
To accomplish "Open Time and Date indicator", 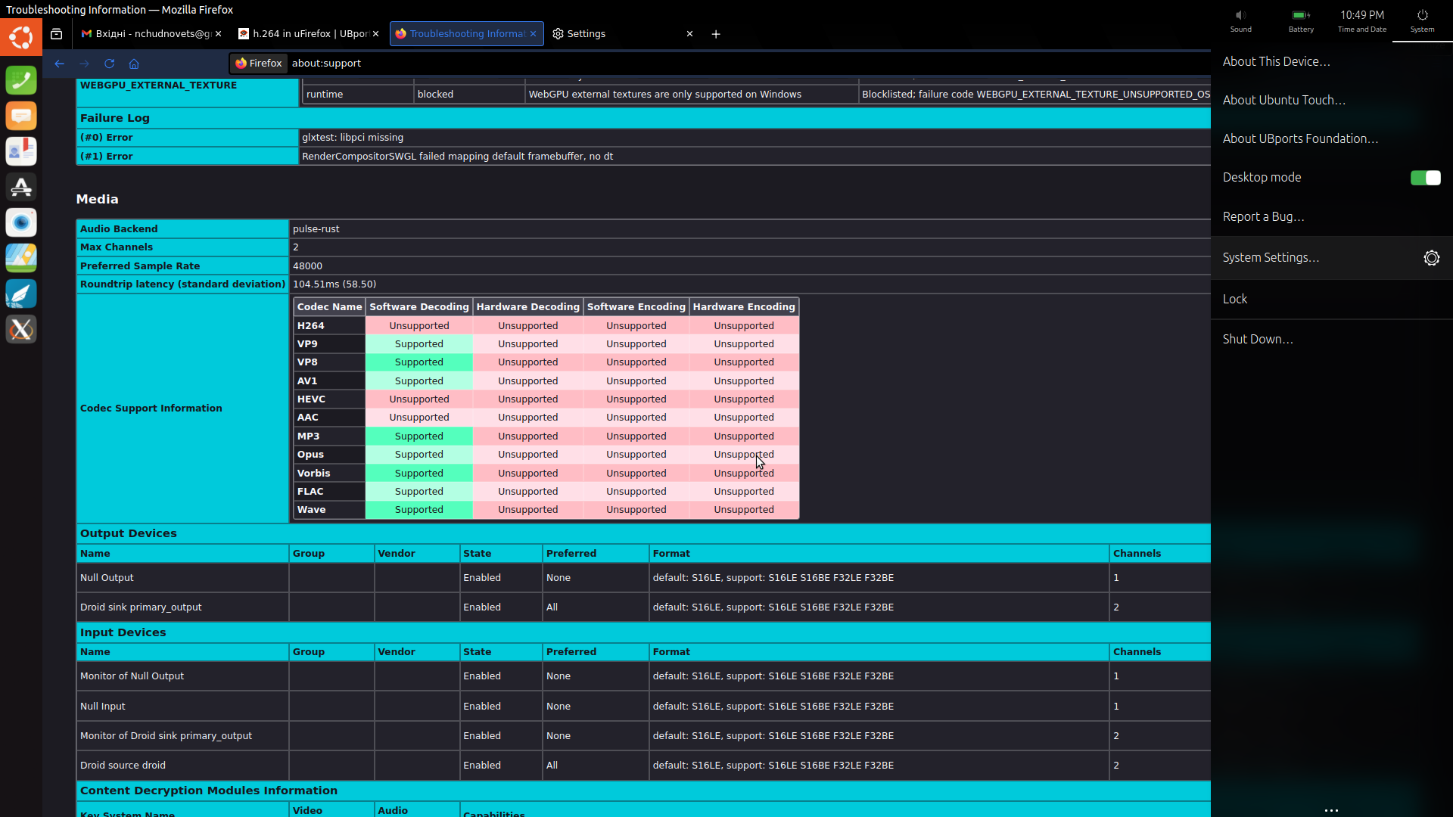I will [1361, 20].
